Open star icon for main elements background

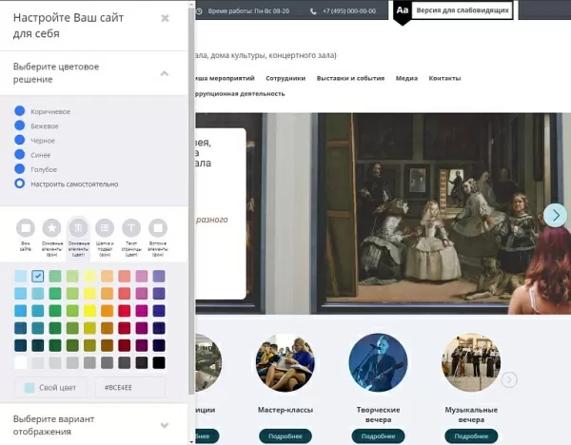pyautogui.click(x=51, y=228)
